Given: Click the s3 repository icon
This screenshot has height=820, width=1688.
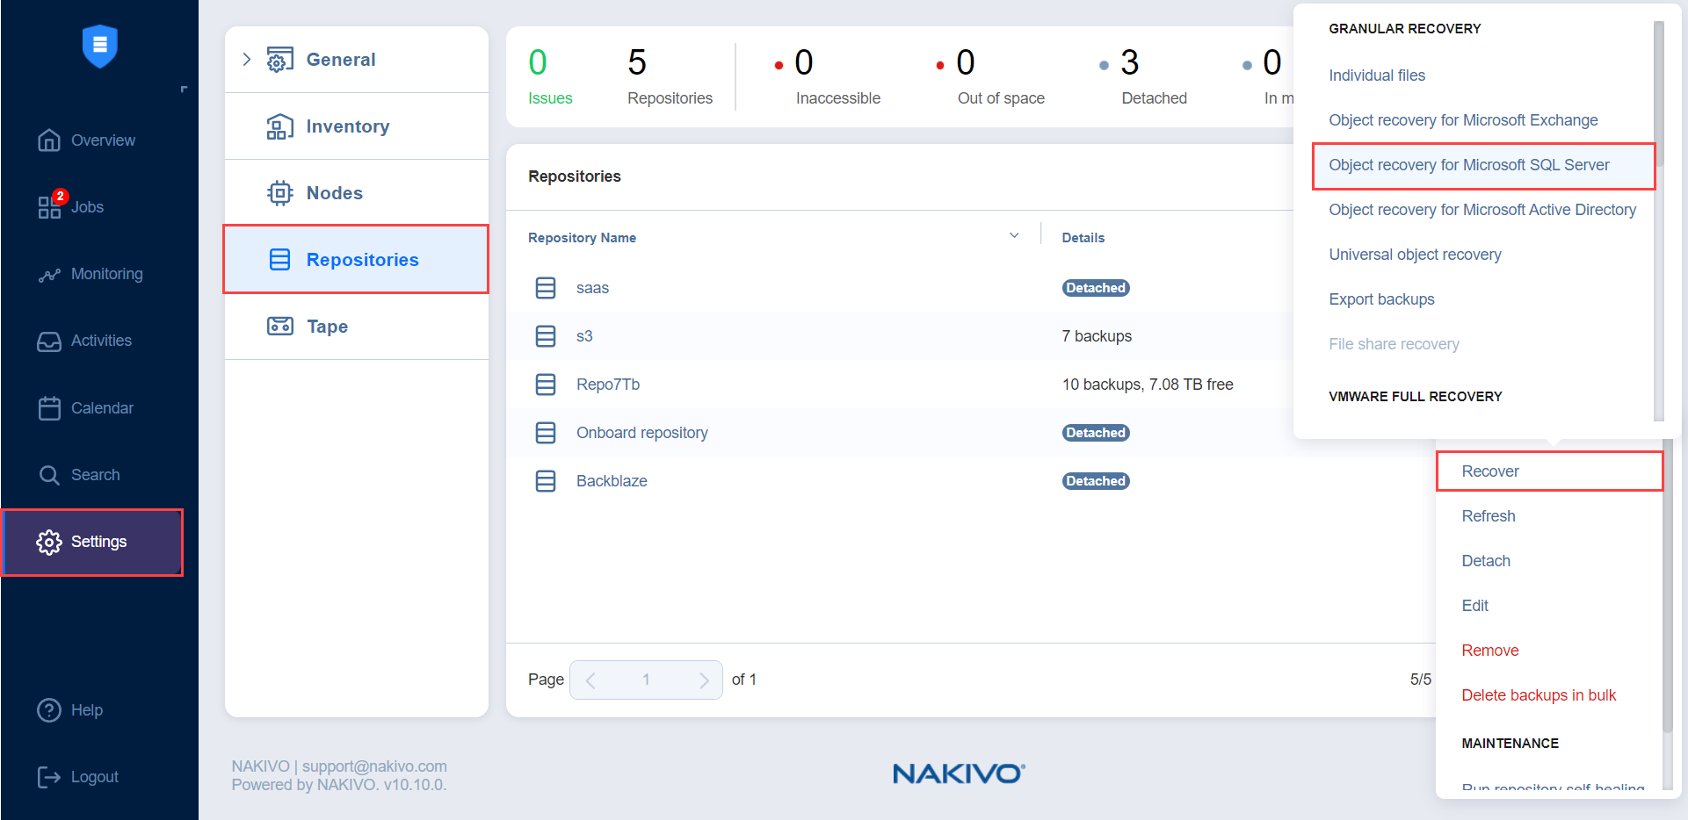Looking at the screenshot, I should (x=546, y=336).
